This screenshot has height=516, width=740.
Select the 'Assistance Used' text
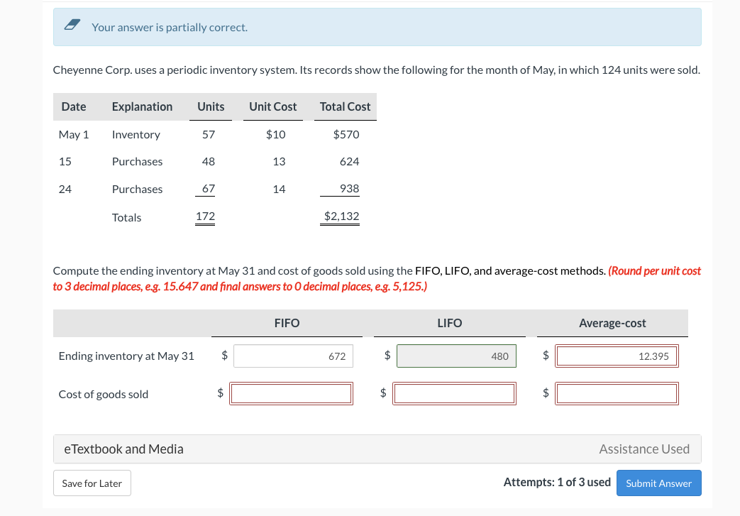(x=644, y=449)
